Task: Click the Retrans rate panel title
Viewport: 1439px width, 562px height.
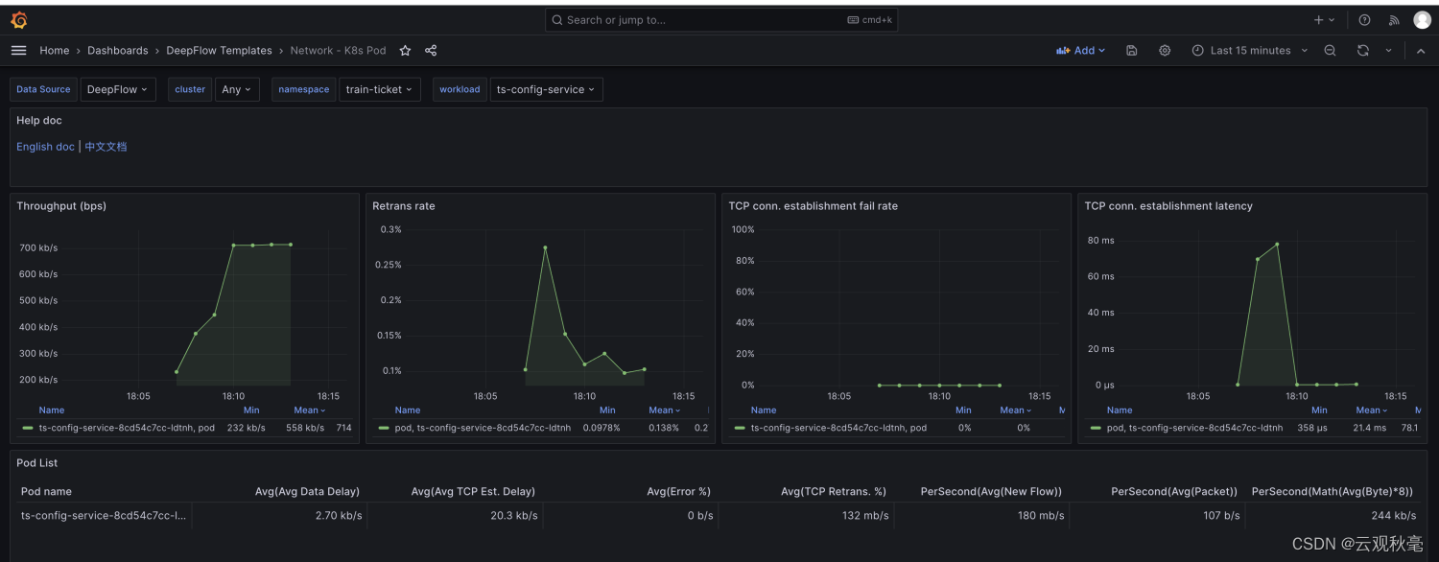Action: [x=404, y=206]
